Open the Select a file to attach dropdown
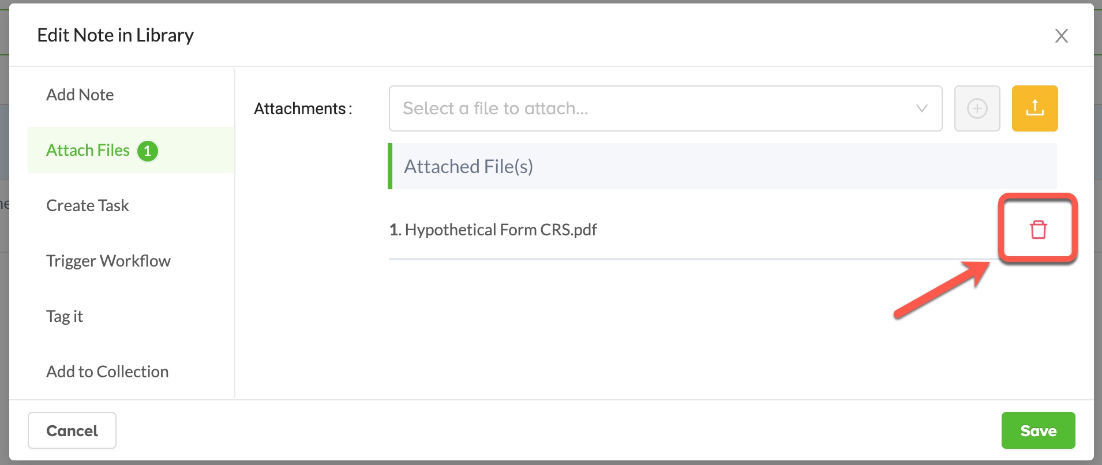 (665, 108)
